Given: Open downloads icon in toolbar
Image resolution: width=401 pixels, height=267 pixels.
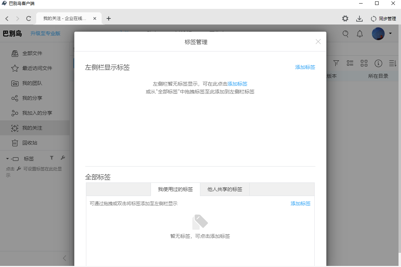Looking at the screenshot, I should click(359, 18).
